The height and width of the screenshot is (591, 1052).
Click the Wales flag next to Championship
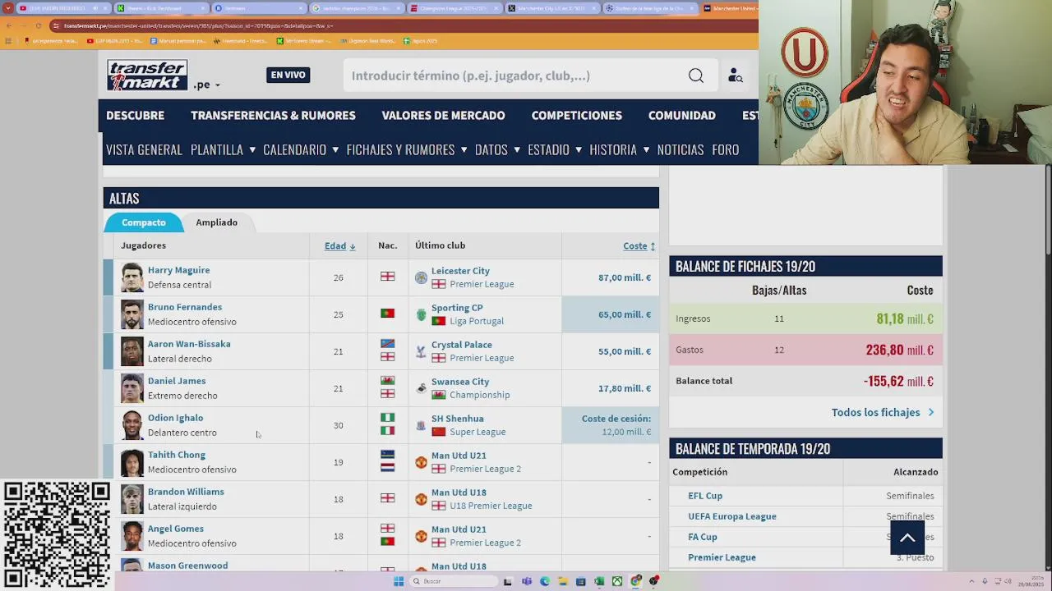click(439, 395)
